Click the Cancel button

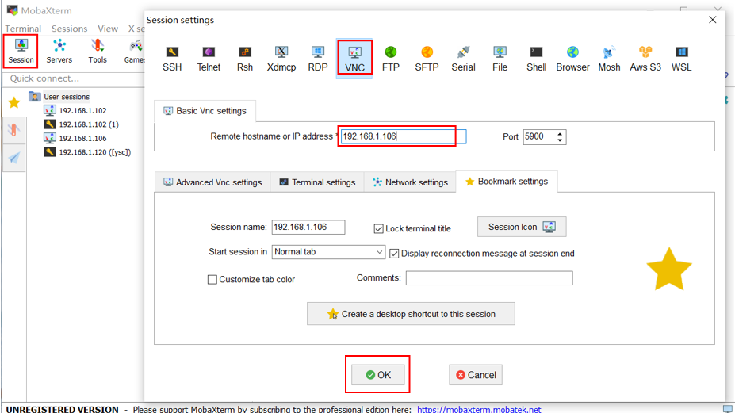pos(476,375)
